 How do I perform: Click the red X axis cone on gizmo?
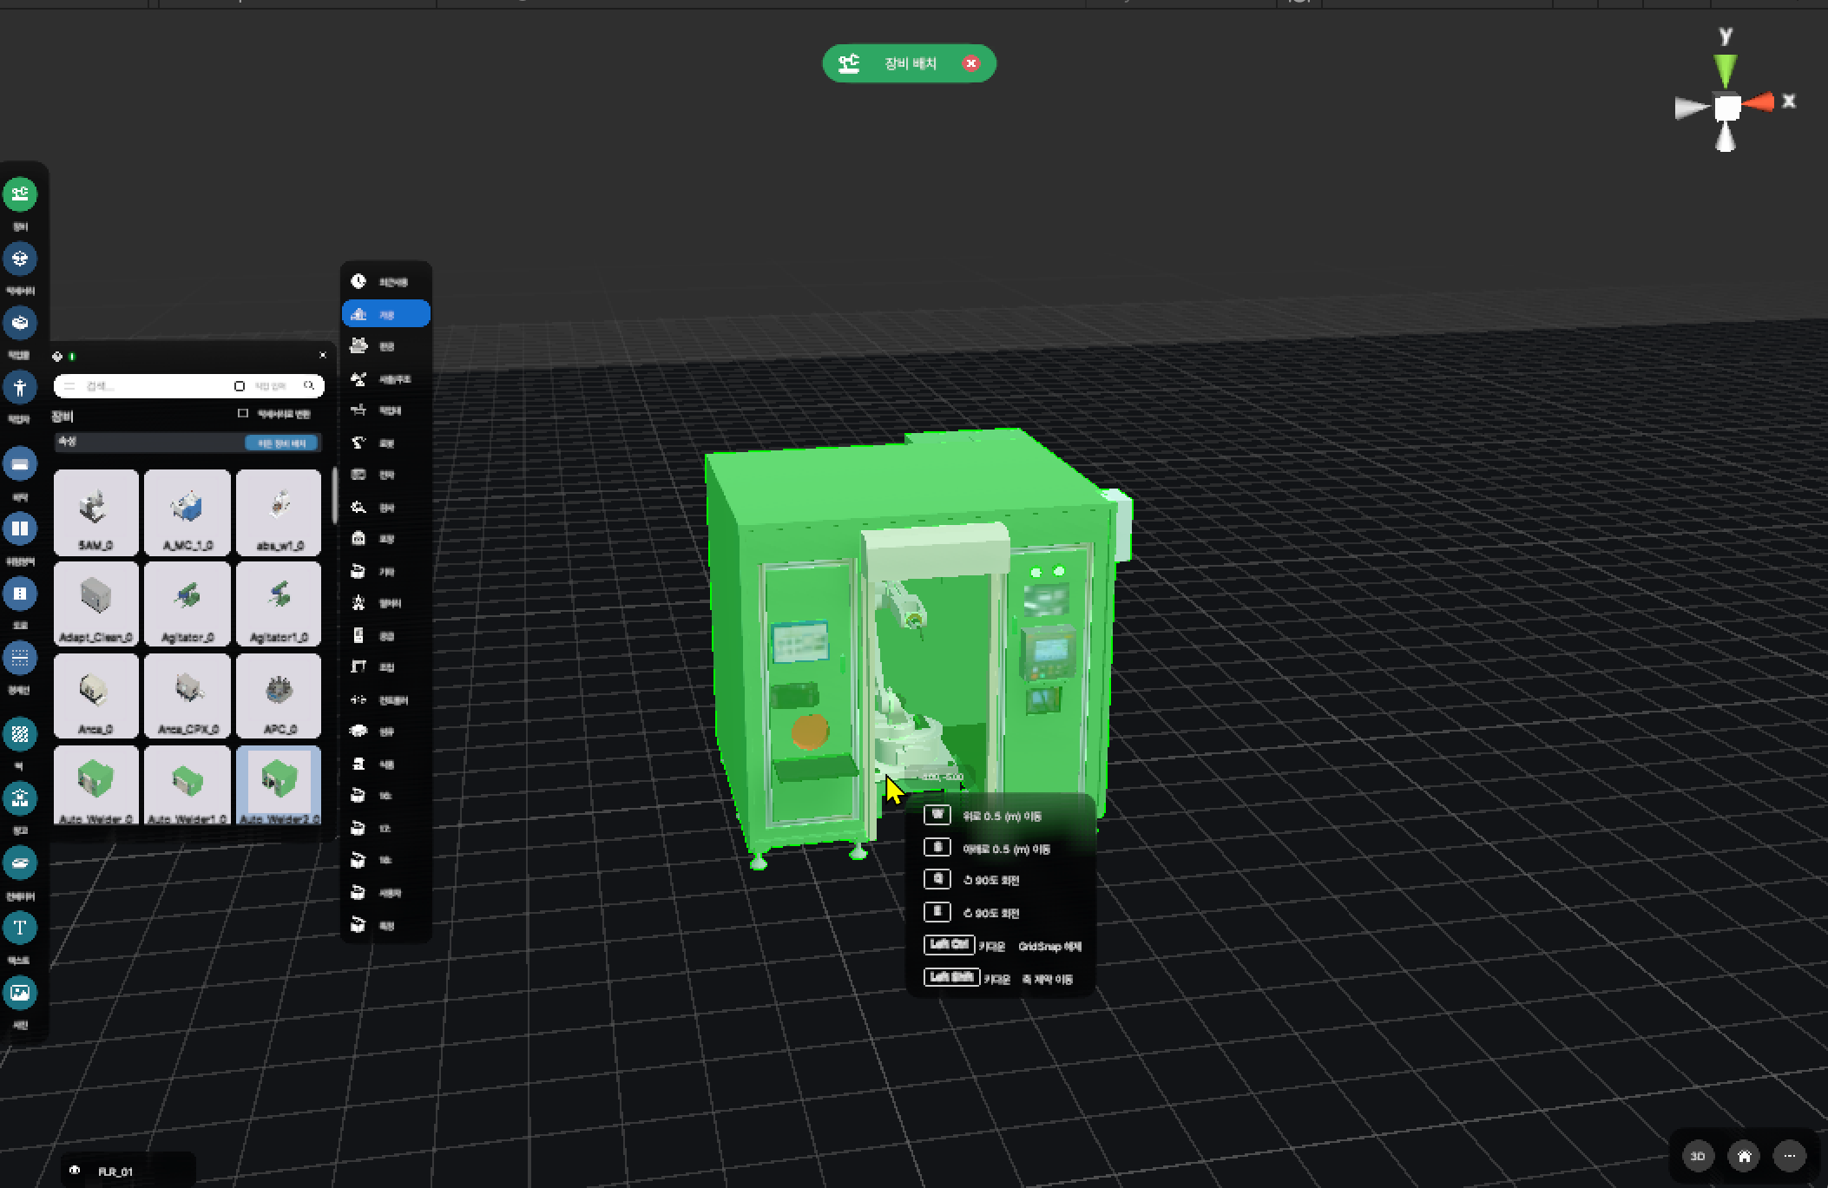pyautogui.click(x=1760, y=102)
